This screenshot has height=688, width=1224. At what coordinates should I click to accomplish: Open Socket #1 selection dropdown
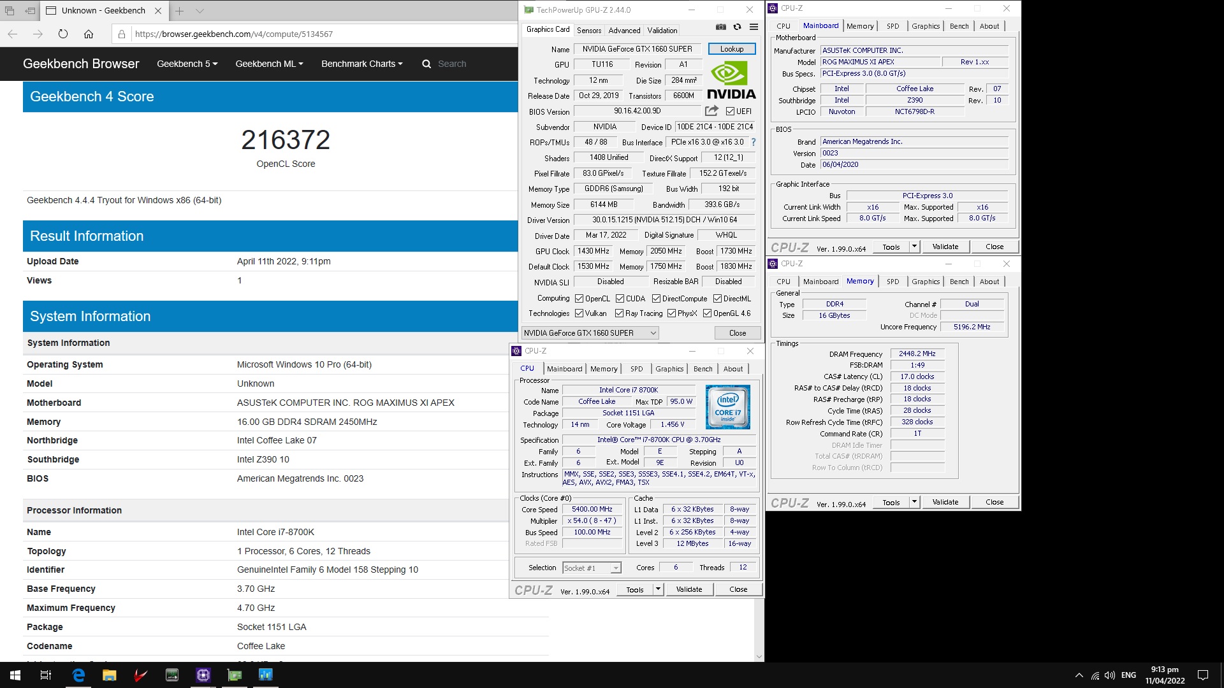(592, 568)
